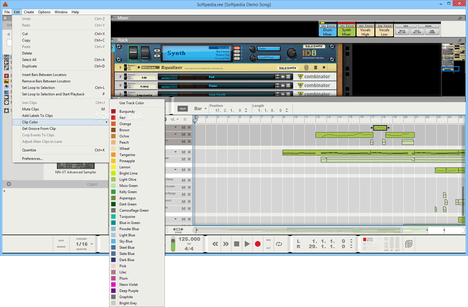The width and height of the screenshot is (468, 307).
Task: Save patch disk icon on Pad combinator
Action: coord(288,77)
